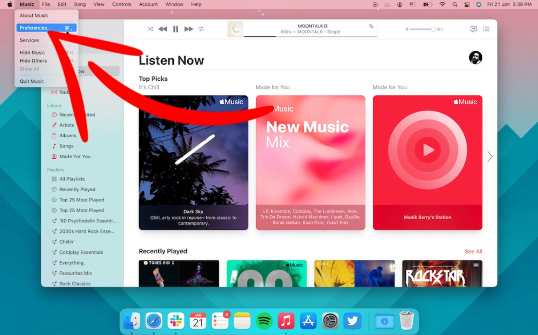This screenshot has width=538, height=335.
Task: Skip to the next track
Action: click(188, 29)
